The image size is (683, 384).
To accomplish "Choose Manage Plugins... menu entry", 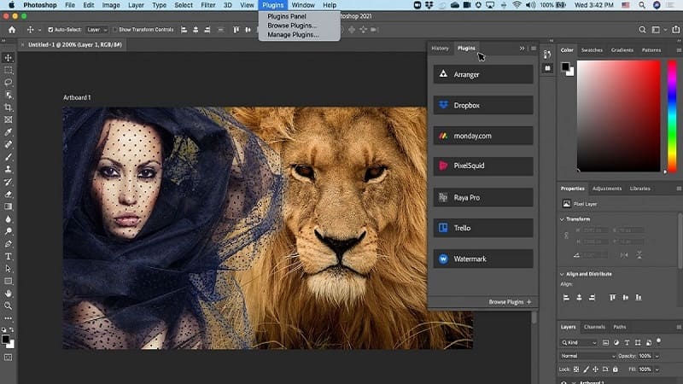I will [293, 35].
